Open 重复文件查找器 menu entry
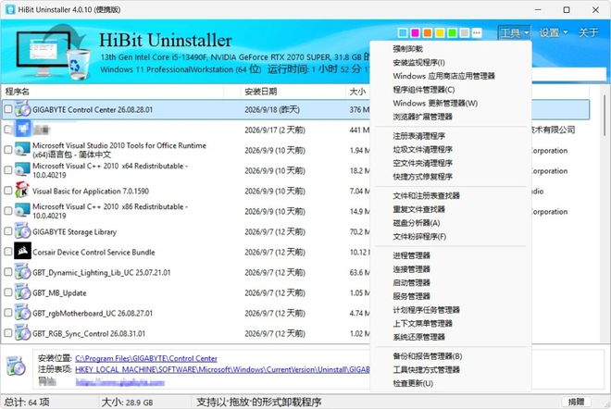Screen dimensions: 611x409 [451, 209]
